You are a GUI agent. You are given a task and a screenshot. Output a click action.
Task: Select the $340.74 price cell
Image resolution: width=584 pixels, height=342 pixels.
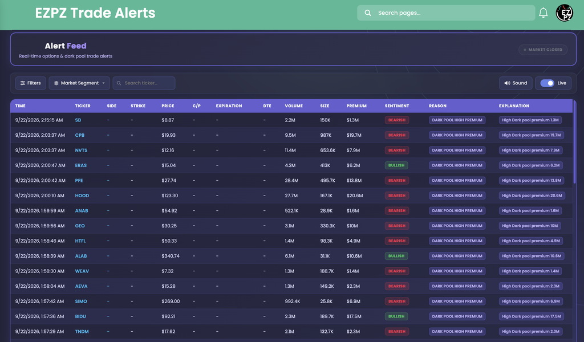pos(171,256)
